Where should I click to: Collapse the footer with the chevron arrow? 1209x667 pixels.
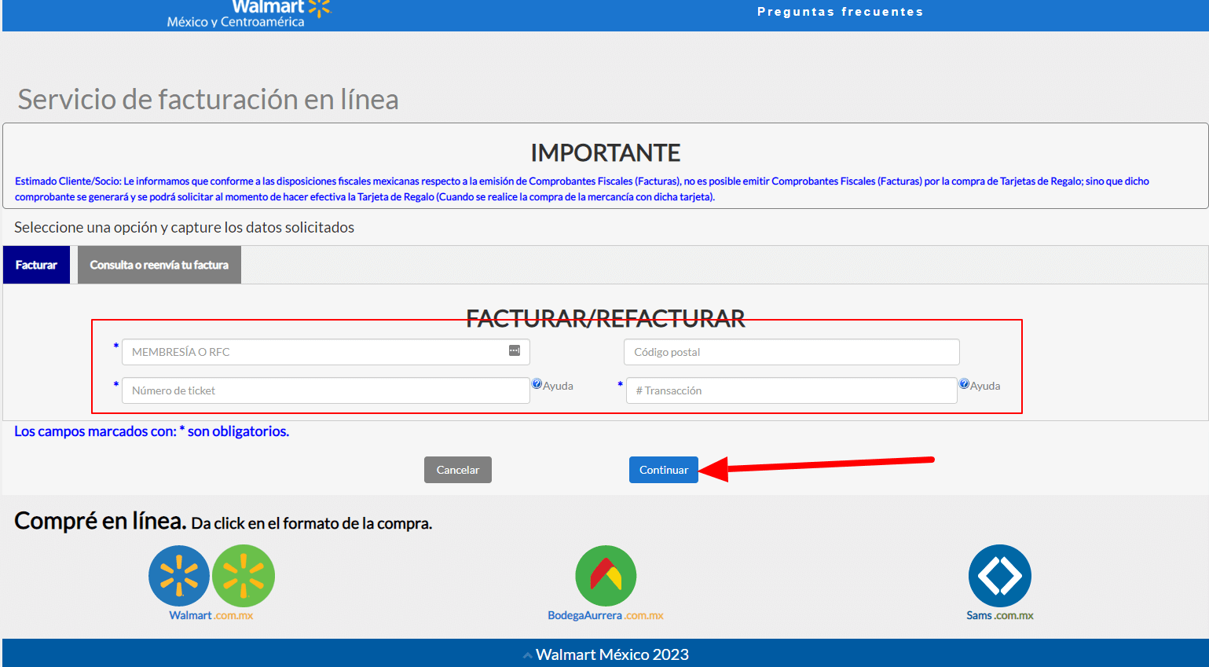click(526, 654)
